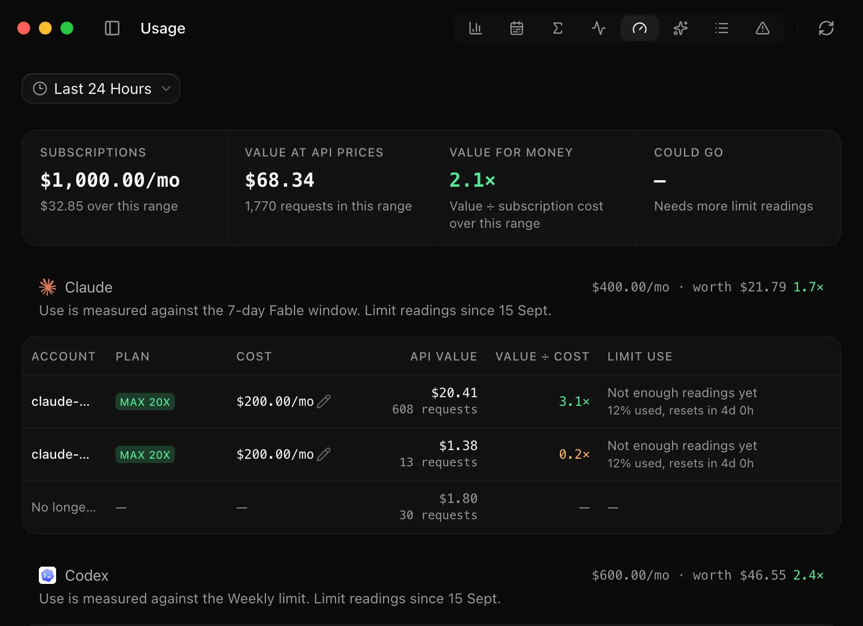Click the API VALUE column header
Screen dimensions: 863x626
coord(444,356)
